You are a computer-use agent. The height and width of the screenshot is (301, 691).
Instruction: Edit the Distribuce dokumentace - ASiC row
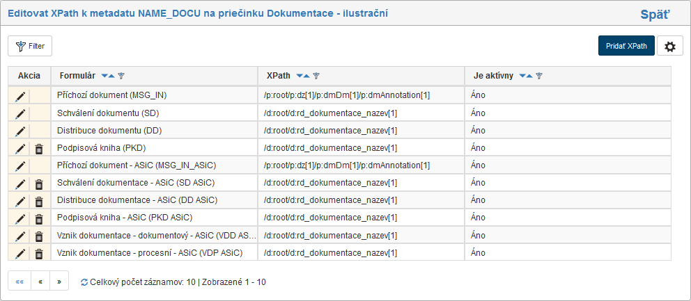(x=20, y=201)
